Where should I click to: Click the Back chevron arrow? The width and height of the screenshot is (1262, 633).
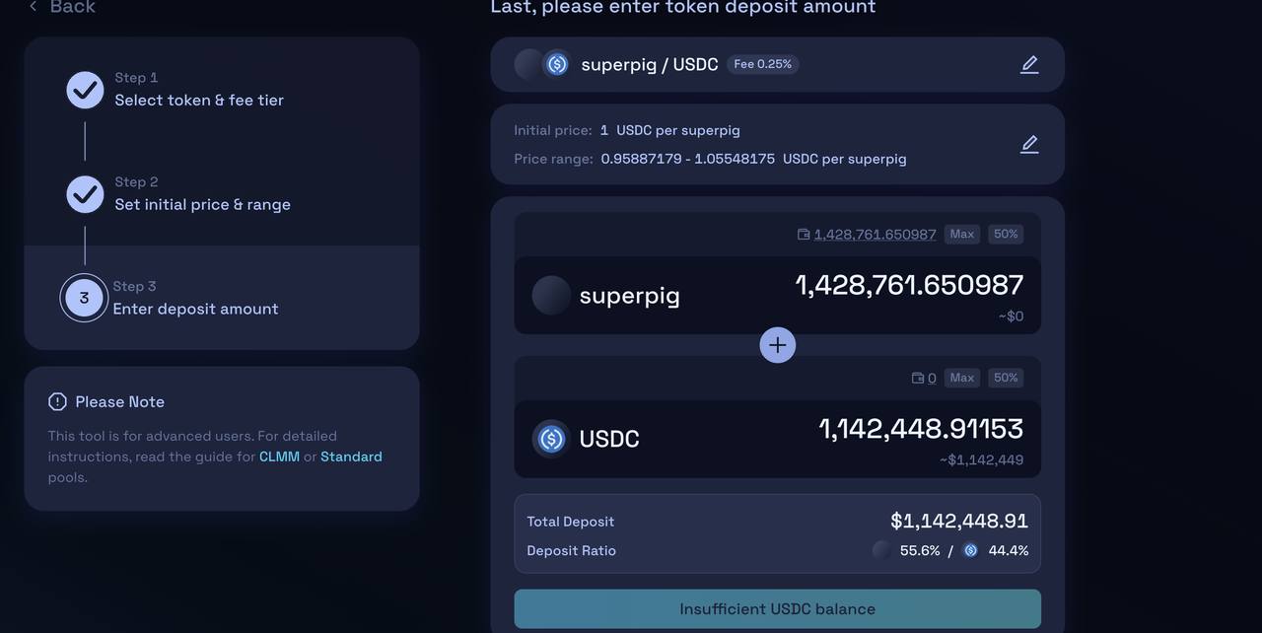pos(33,7)
